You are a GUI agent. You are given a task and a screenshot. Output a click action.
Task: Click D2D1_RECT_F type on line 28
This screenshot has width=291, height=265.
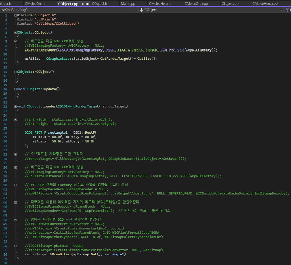(35, 132)
